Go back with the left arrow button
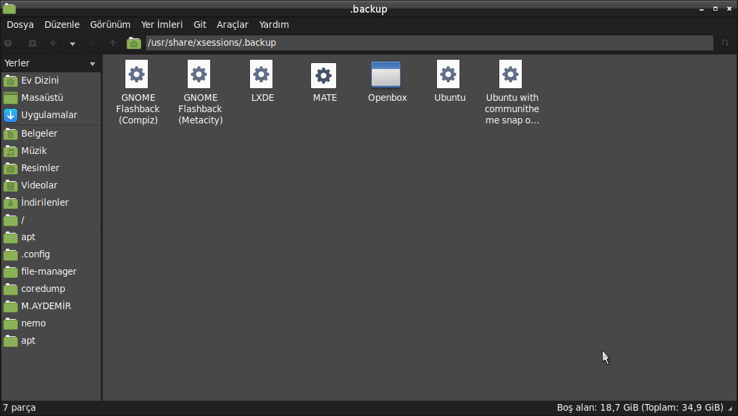The image size is (738, 416). [x=54, y=43]
